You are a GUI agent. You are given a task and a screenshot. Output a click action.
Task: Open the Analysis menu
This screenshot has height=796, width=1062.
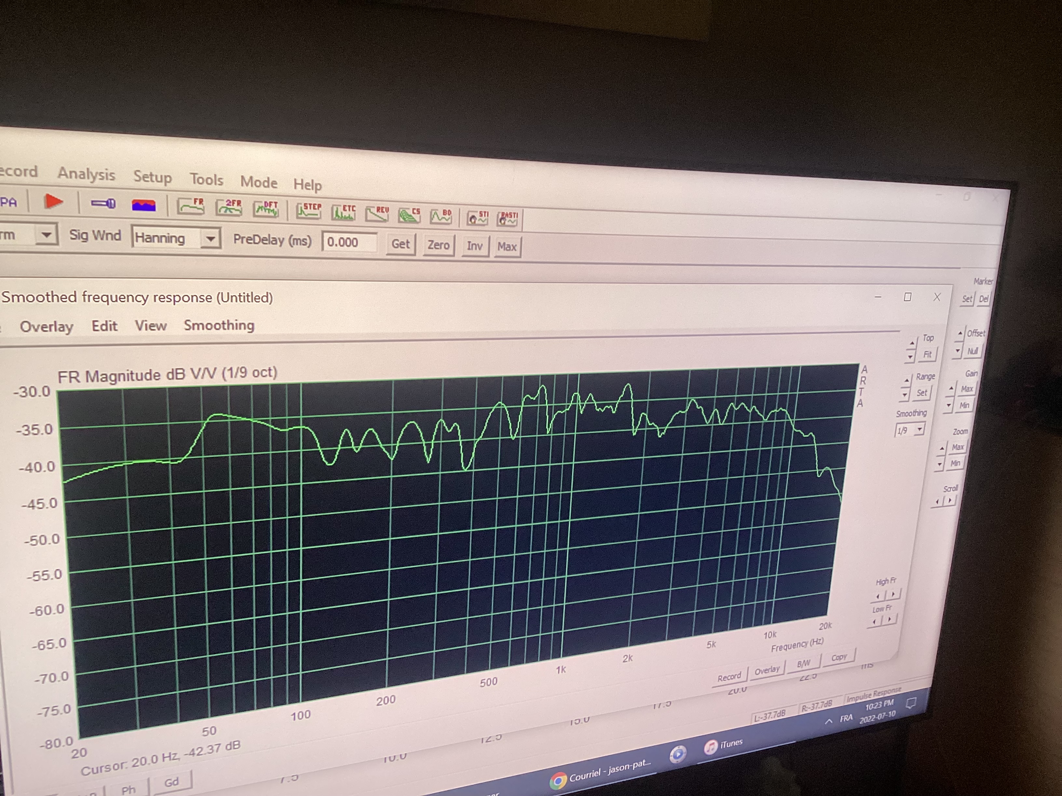coord(87,174)
